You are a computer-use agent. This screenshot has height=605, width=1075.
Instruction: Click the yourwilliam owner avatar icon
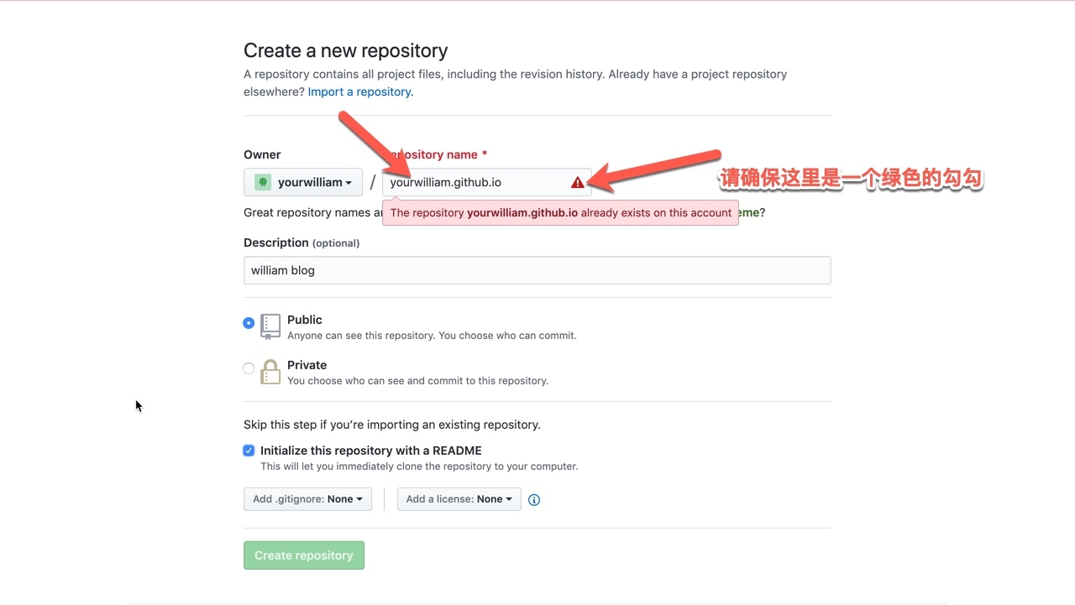coord(263,182)
